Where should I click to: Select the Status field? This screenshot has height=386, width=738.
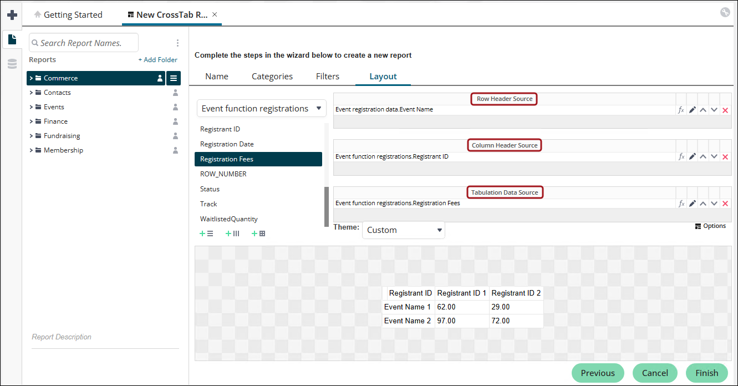point(258,189)
